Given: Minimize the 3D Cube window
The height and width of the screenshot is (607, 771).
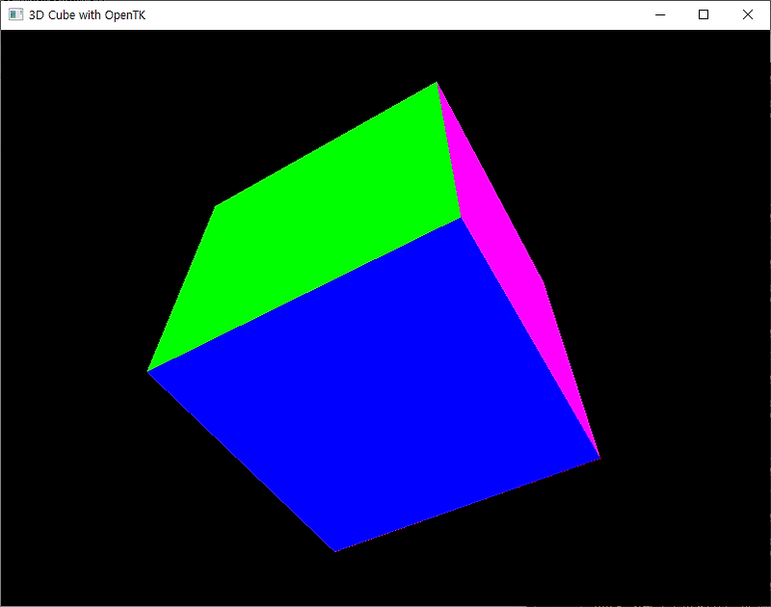Looking at the screenshot, I should tap(659, 14).
